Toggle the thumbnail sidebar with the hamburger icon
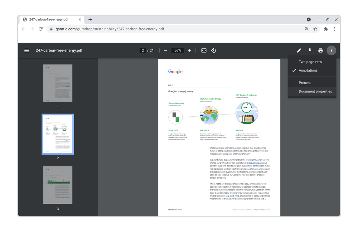Image resolution: width=358 pixels, height=232 pixels. (26, 50)
